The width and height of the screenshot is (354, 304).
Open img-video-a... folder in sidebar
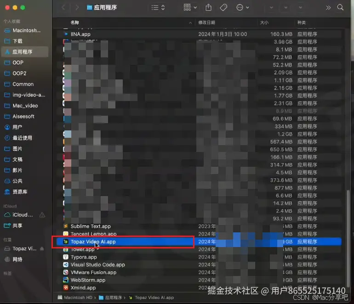[25, 95]
